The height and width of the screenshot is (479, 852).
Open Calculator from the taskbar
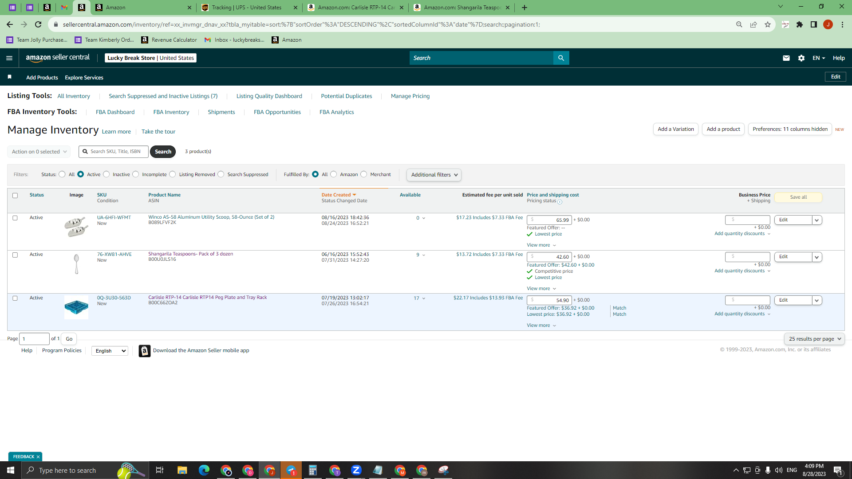pos(313,470)
